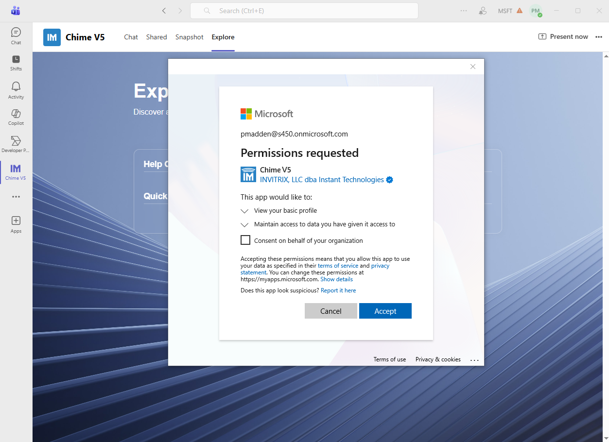Open Shifts in the sidebar
609x442 pixels.
pyautogui.click(x=16, y=63)
